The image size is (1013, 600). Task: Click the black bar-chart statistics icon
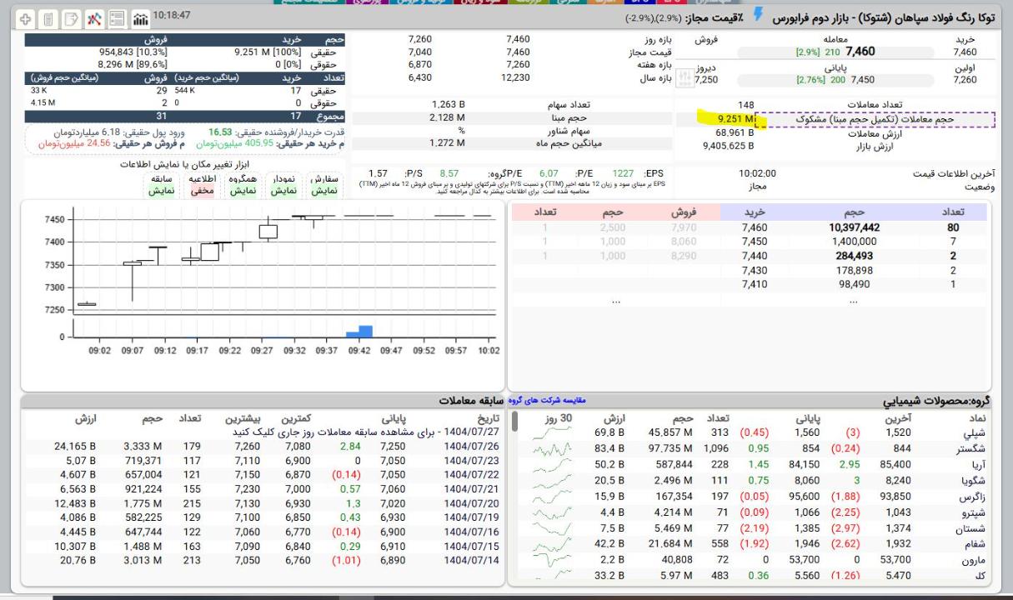pos(141,18)
